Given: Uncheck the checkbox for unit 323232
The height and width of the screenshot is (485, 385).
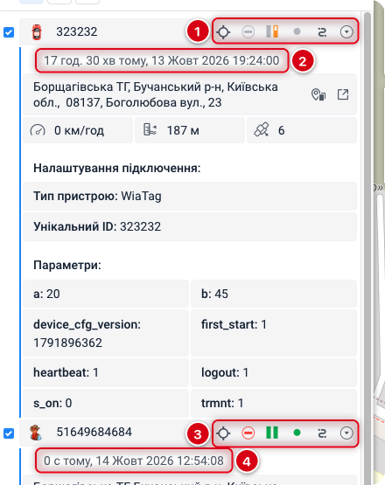Looking at the screenshot, I should click(9, 32).
